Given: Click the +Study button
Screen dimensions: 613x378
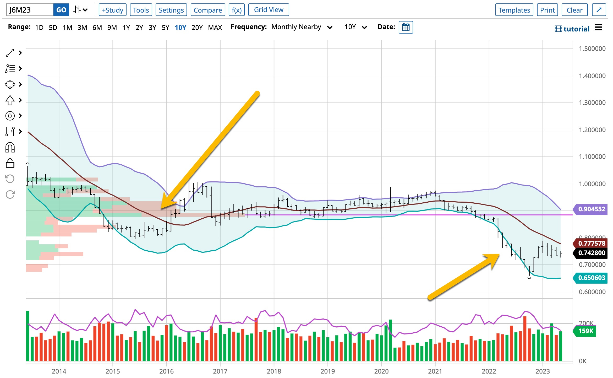Looking at the screenshot, I should click(x=112, y=10).
